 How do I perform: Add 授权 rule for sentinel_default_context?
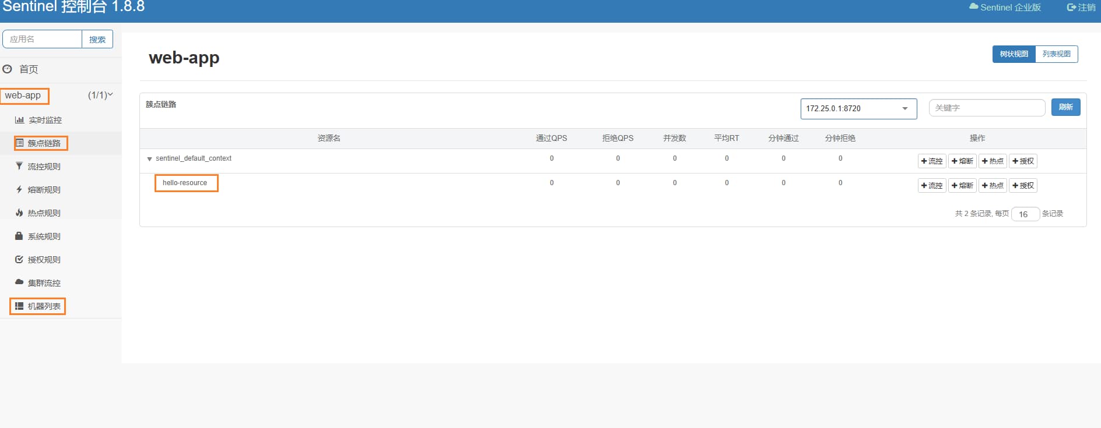point(1023,161)
